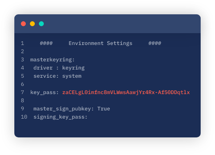
Task: Click the system value text
Action: [72, 76]
